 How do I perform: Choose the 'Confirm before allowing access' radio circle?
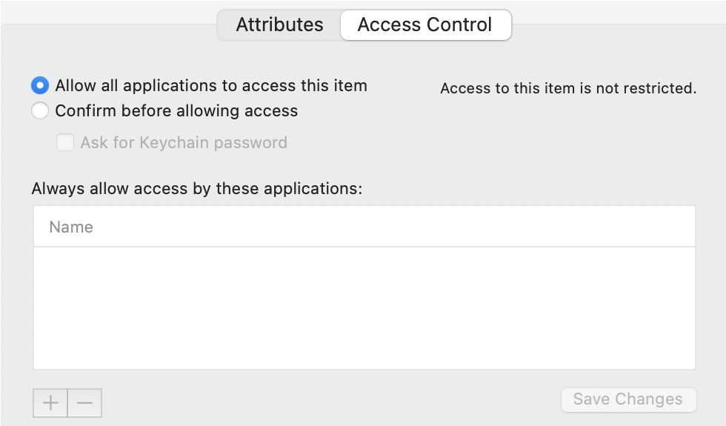click(x=40, y=111)
